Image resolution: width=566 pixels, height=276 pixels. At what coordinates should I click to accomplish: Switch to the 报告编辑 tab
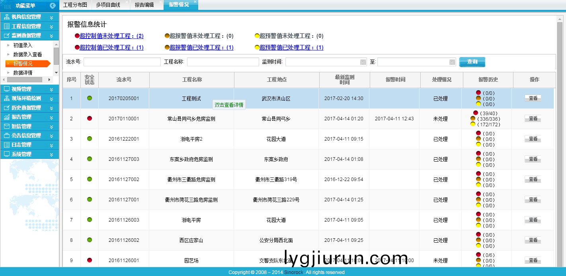click(x=144, y=5)
